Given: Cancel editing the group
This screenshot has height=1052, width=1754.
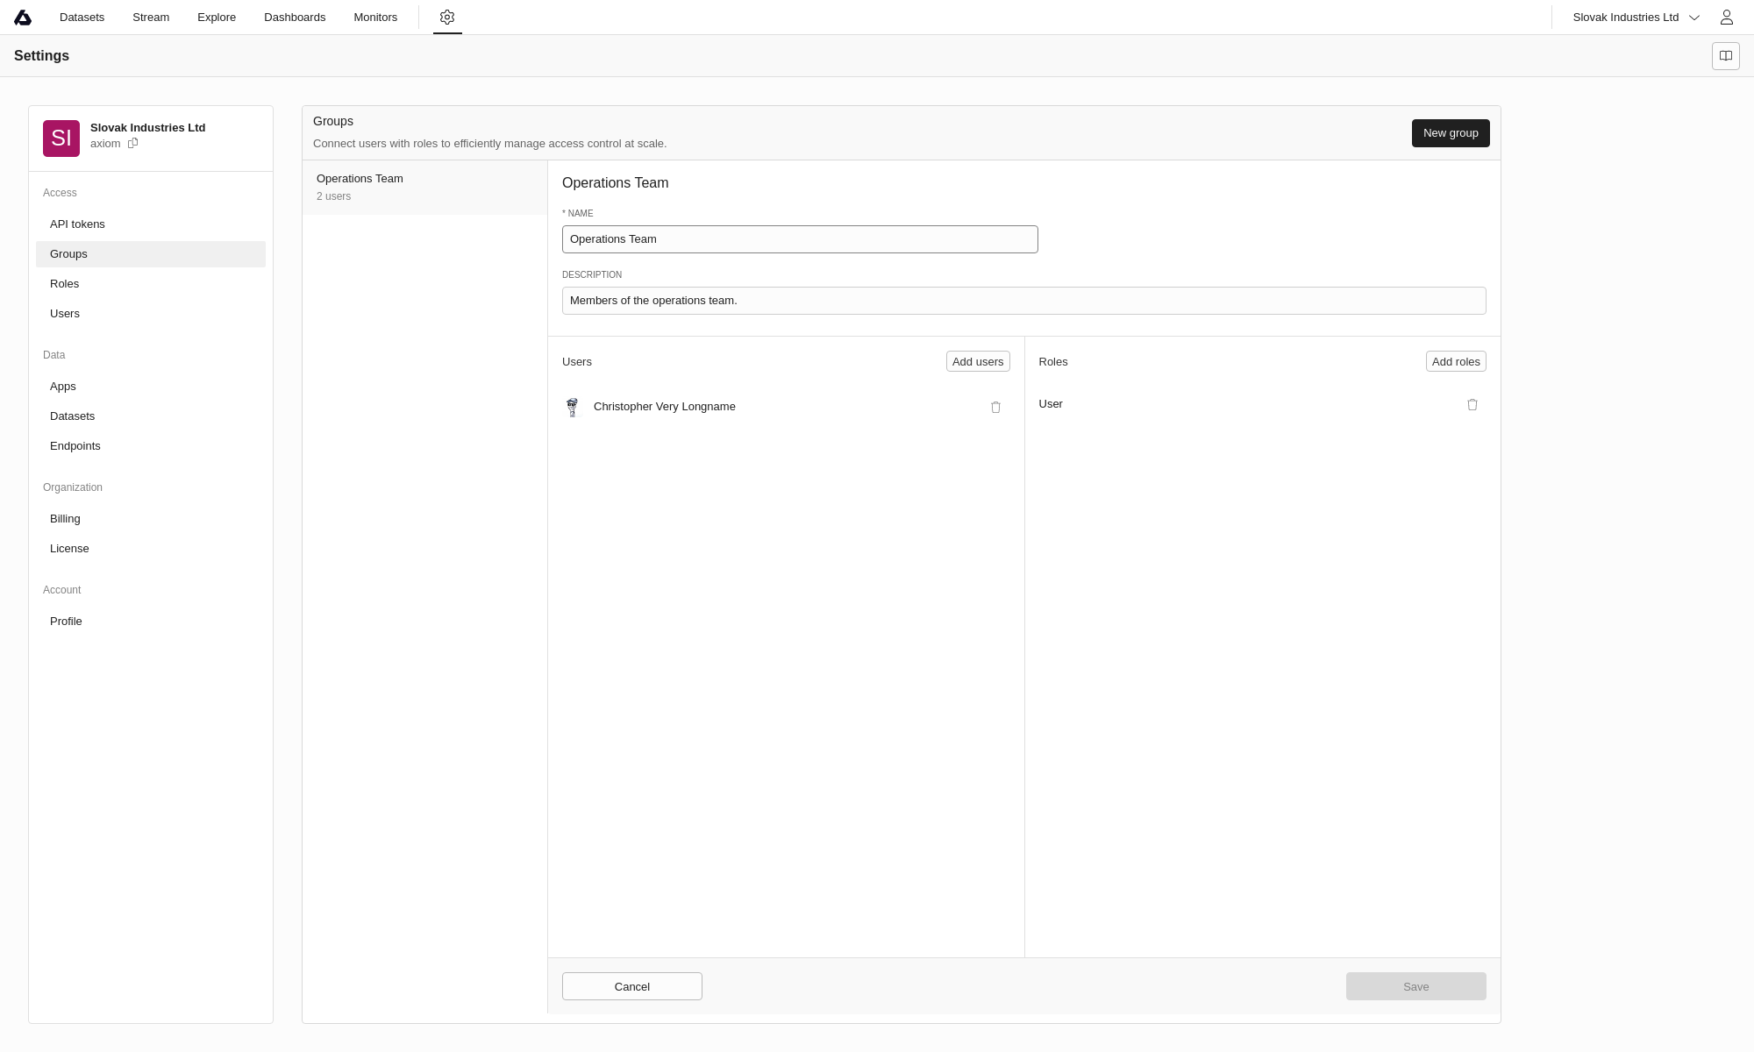Looking at the screenshot, I should point(631,986).
